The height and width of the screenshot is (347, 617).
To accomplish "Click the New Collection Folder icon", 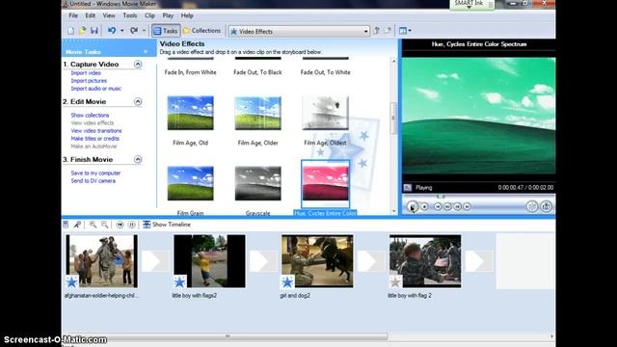I will [388, 31].
